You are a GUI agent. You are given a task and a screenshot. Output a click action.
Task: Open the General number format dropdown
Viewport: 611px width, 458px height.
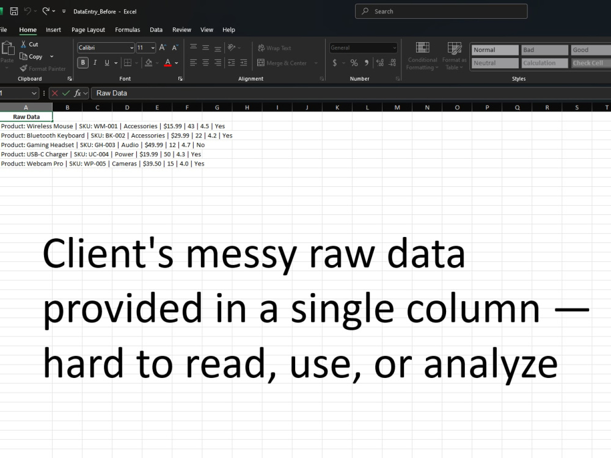pyautogui.click(x=394, y=48)
